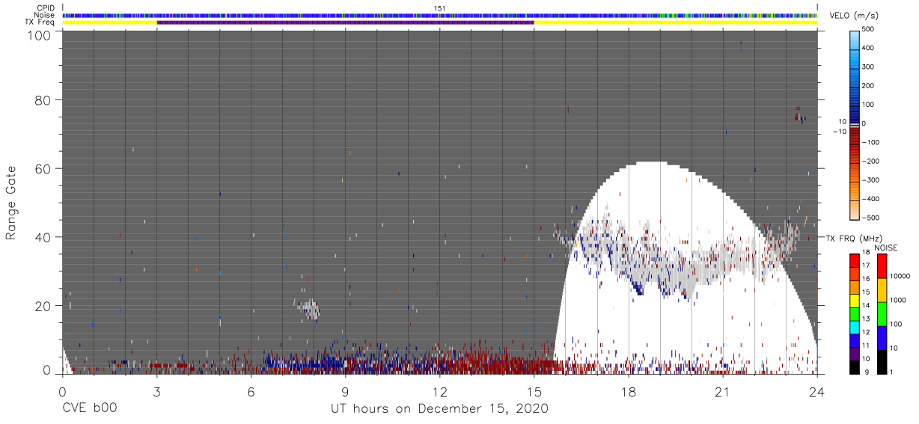Click the 300 label on the velocity scale
The height and width of the screenshot is (424, 919).
(869, 67)
